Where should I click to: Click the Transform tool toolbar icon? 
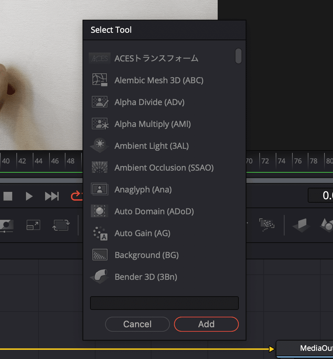point(61,225)
